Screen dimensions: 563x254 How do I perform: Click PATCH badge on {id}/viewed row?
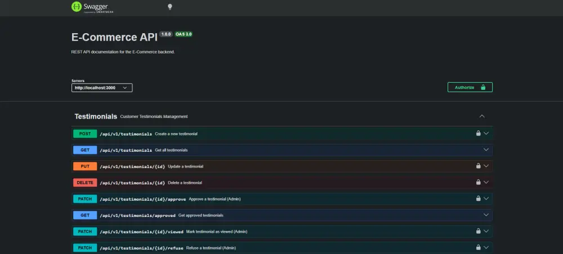coord(85,232)
